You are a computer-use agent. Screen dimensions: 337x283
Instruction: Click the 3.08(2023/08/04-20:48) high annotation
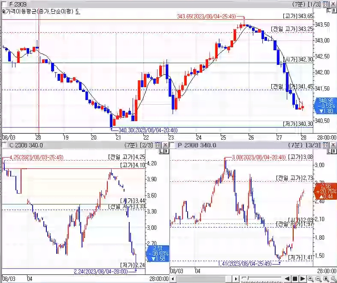259,157
